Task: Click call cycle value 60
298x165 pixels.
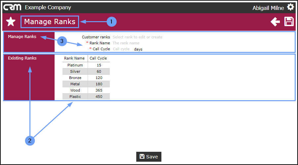Action: [x=99, y=71]
